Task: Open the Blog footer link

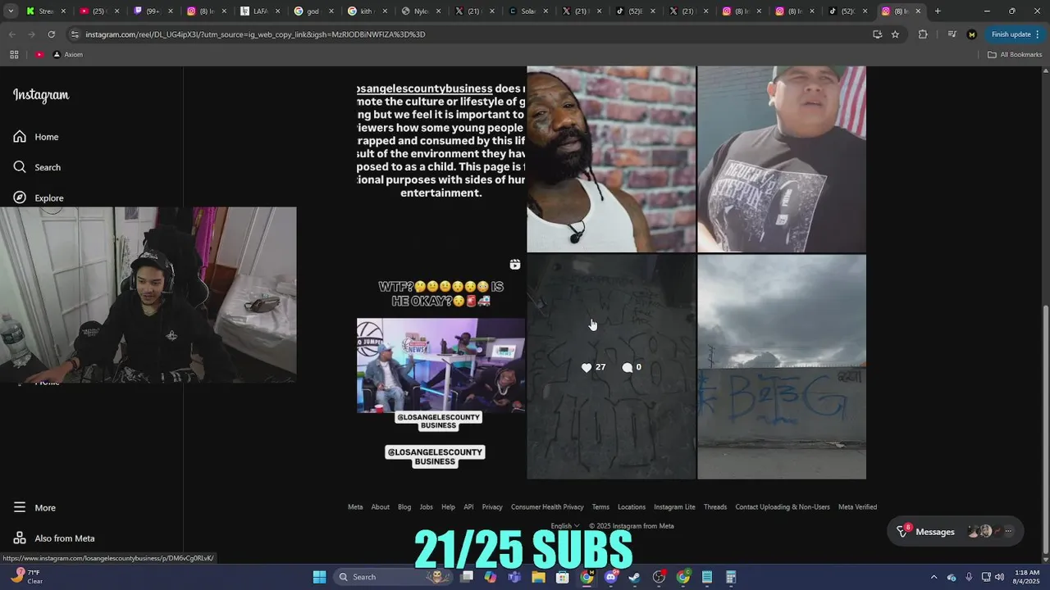Action: 404,507
